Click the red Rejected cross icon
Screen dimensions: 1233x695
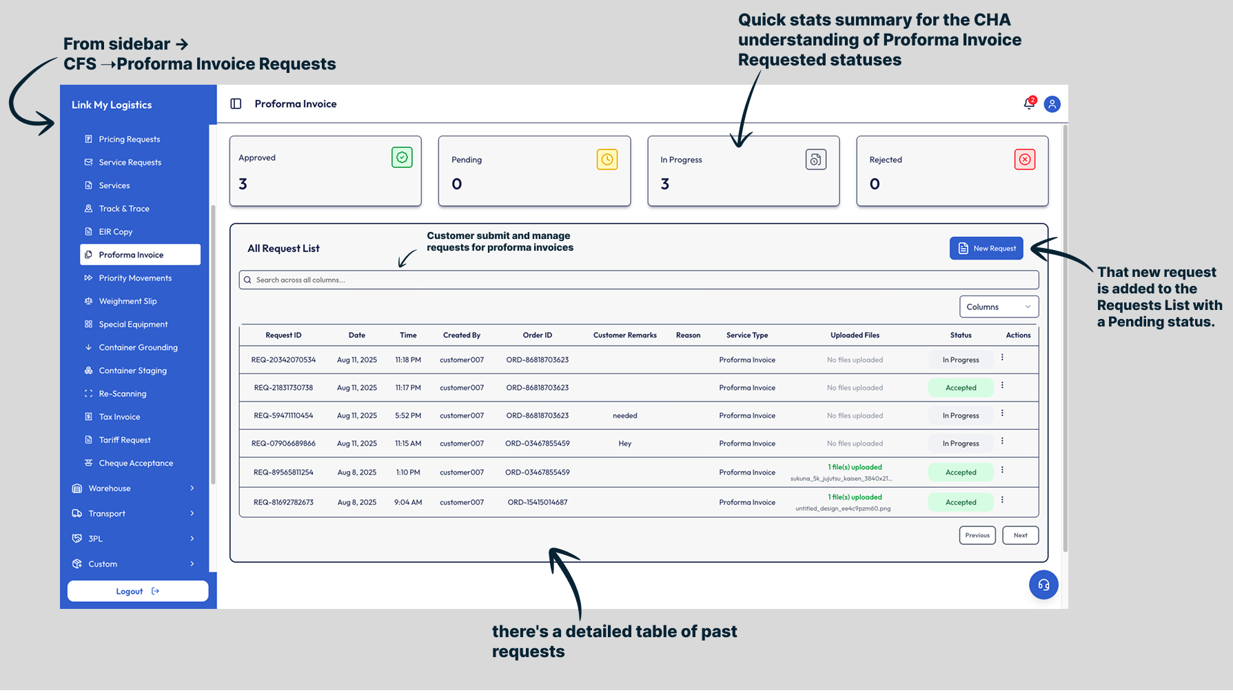1025,160
